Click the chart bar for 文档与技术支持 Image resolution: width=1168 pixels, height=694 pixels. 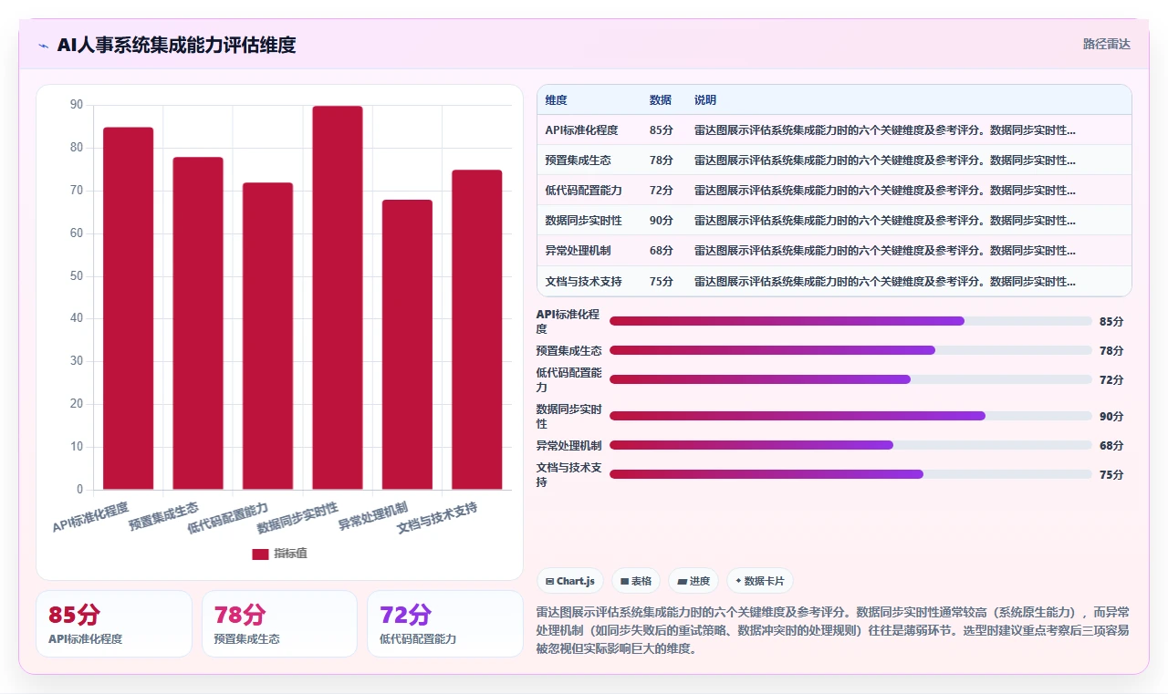[477, 330]
